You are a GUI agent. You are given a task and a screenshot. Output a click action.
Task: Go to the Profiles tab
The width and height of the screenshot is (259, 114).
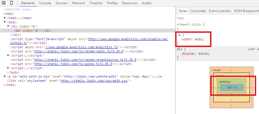(x=112, y=3)
